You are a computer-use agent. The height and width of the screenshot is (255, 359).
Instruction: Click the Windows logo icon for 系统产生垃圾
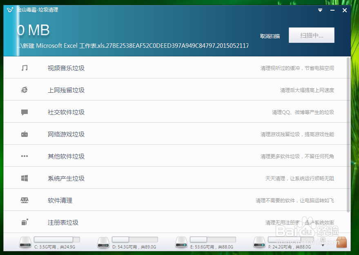25,178
